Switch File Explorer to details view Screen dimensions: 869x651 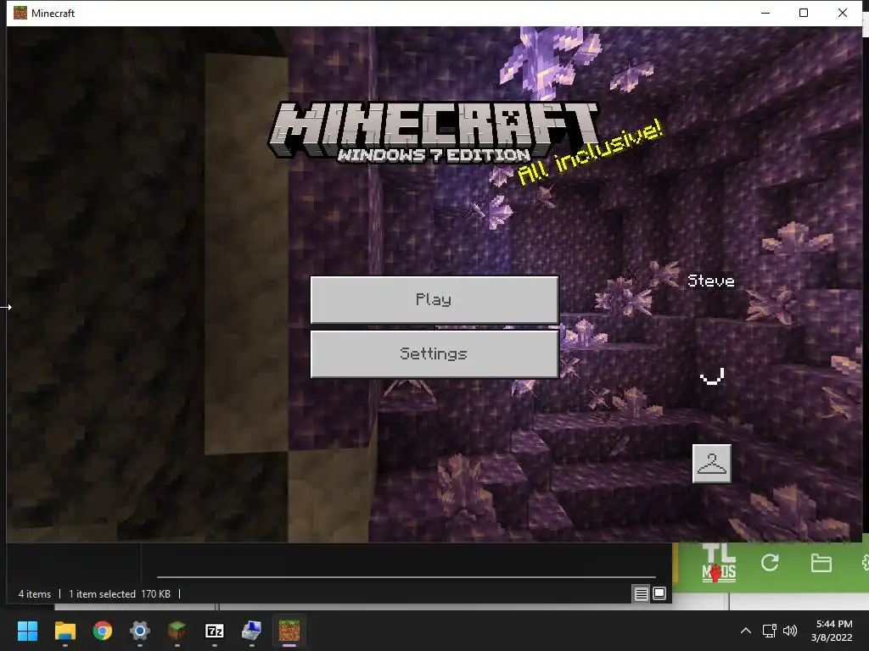point(642,594)
